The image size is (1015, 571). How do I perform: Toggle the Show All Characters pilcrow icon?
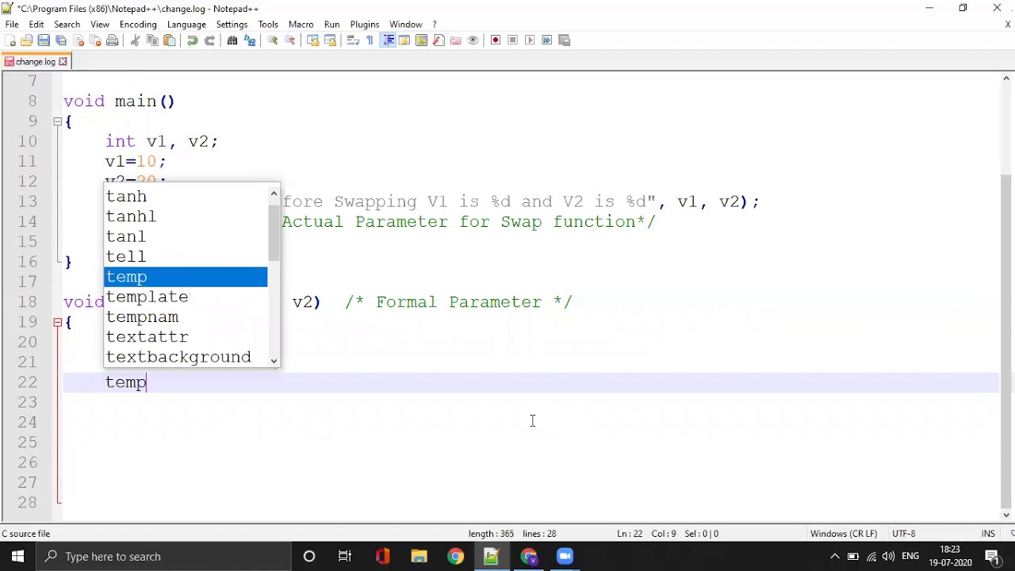[370, 40]
